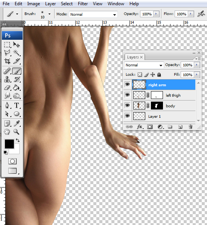Open the Layer menu
207x225 pixels.
50,4
